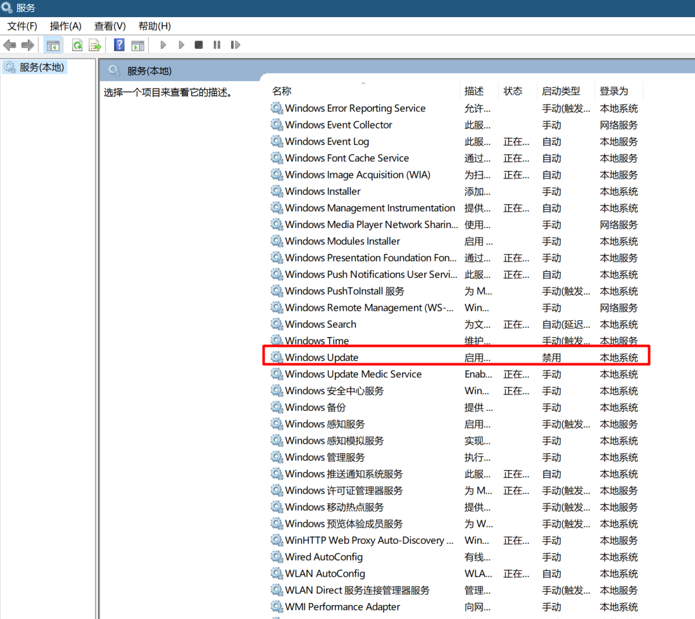Select Windows 推送通知系统服务 name
Viewport: 695px width, 619px height.
coord(344,473)
